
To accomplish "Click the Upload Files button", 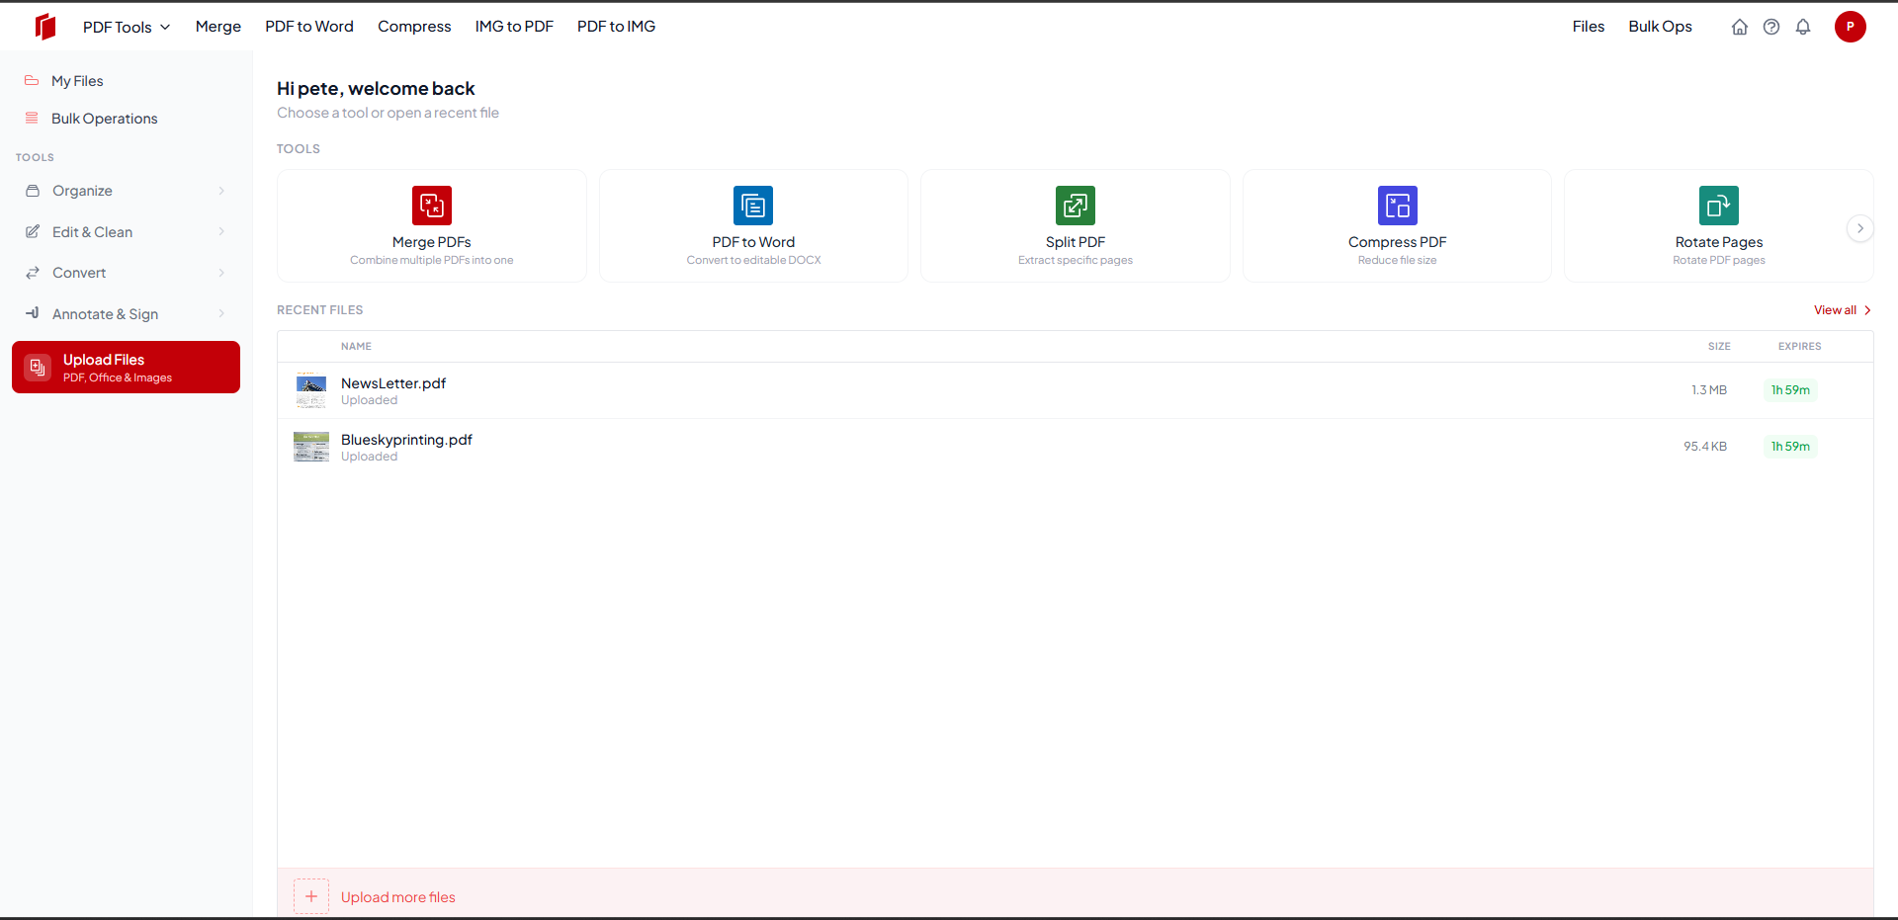I will [127, 367].
